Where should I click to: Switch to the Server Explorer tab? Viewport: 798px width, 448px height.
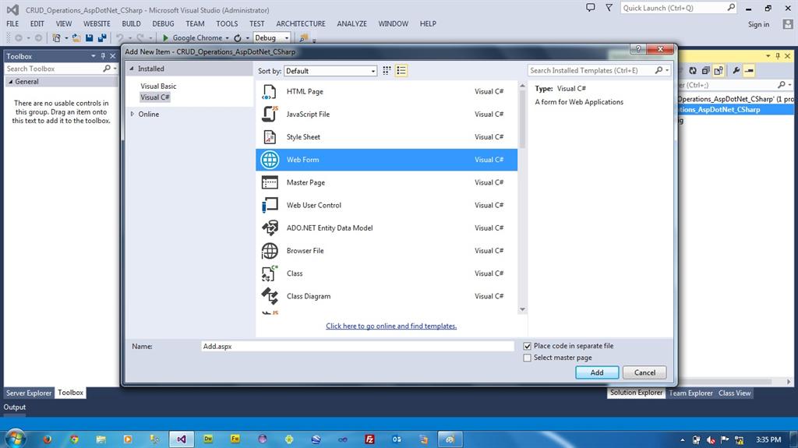29,393
